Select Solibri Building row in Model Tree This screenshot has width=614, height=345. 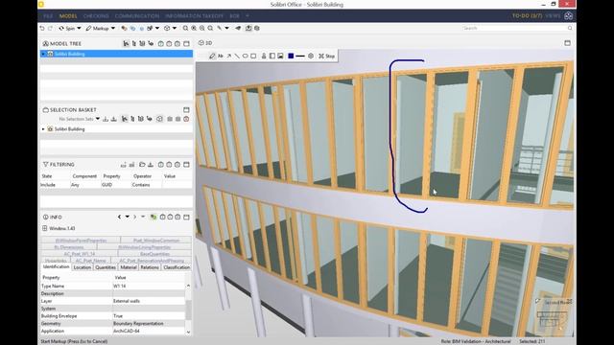pos(117,54)
